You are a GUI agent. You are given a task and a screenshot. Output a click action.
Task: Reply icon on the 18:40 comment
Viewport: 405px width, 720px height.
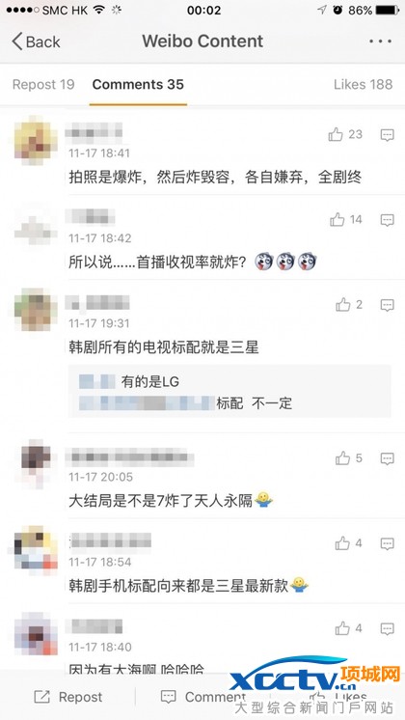tap(388, 628)
